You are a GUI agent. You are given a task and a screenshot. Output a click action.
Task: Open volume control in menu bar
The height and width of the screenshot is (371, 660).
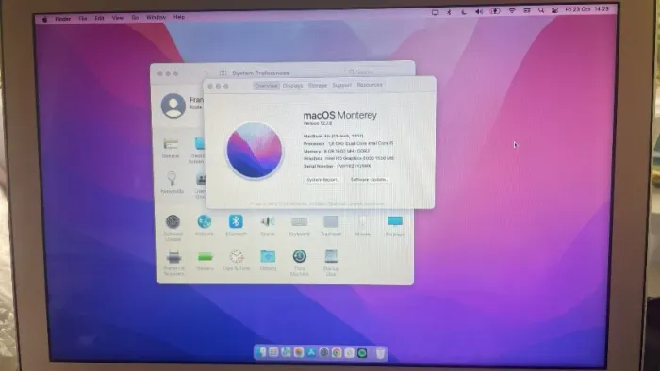479,11
